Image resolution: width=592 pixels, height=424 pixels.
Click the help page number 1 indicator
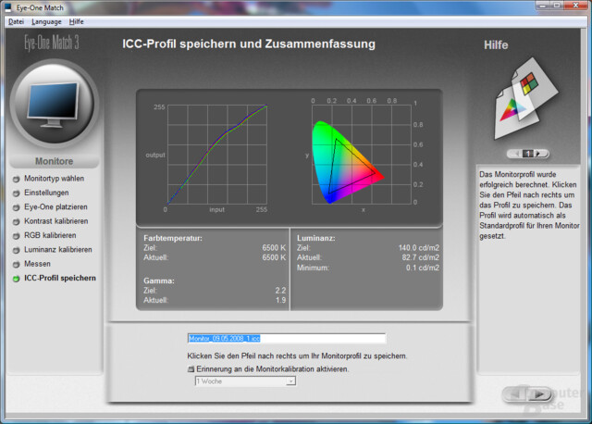click(x=528, y=154)
